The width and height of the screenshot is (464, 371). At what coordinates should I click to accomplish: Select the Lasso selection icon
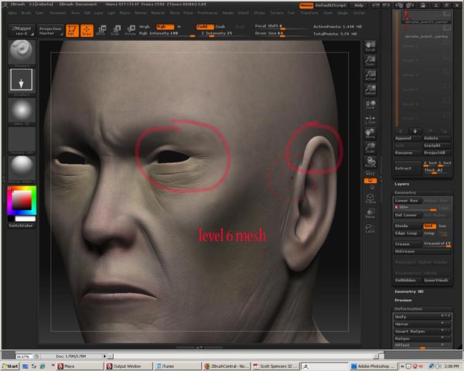[x=370, y=229]
